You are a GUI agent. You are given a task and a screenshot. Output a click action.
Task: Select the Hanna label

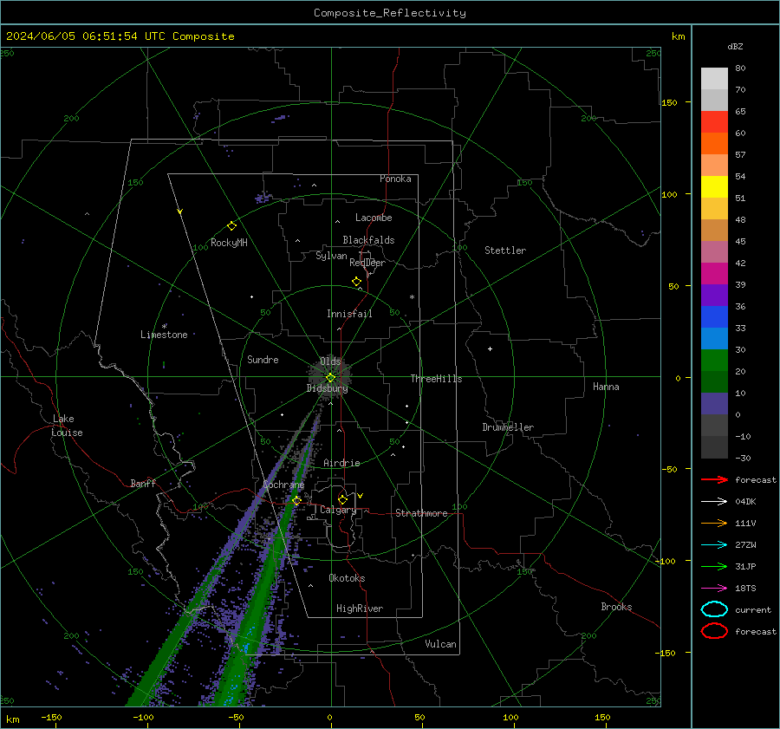[x=606, y=387]
